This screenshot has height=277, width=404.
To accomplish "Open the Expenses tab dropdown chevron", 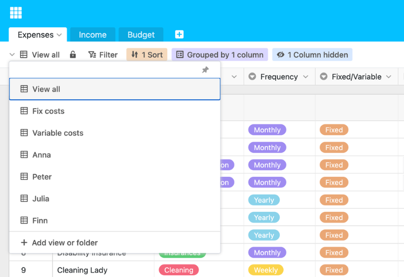I will point(59,35).
